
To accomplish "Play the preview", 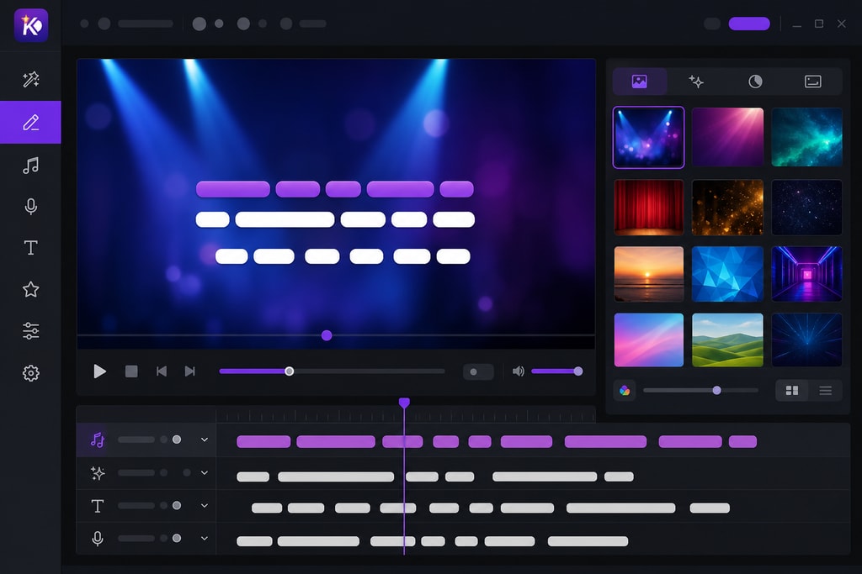I will pyautogui.click(x=99, y=371).
